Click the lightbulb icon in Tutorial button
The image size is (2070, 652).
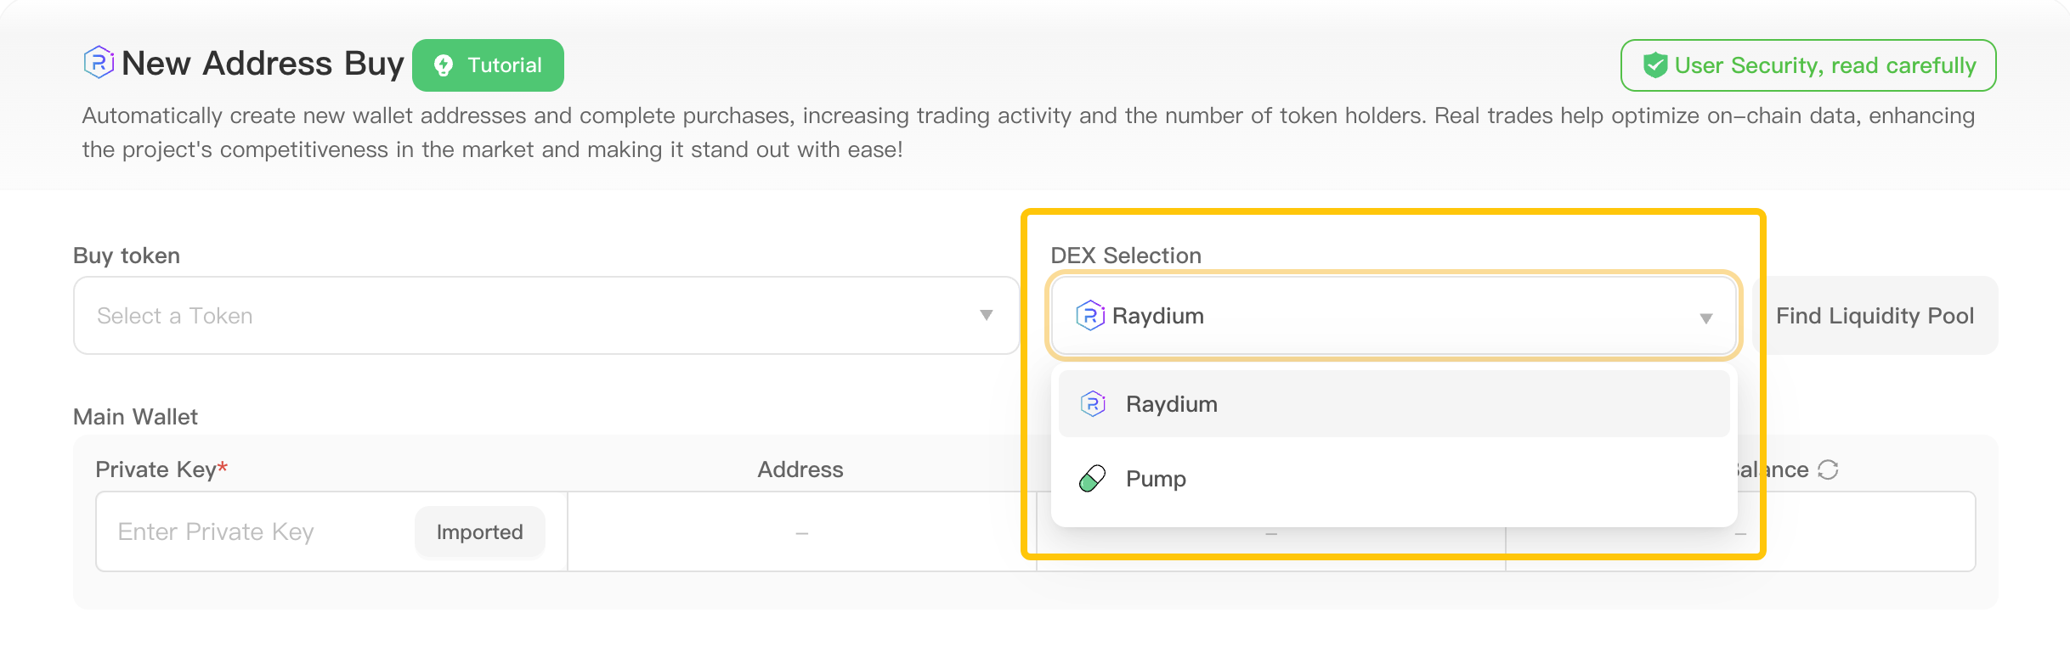444,65
